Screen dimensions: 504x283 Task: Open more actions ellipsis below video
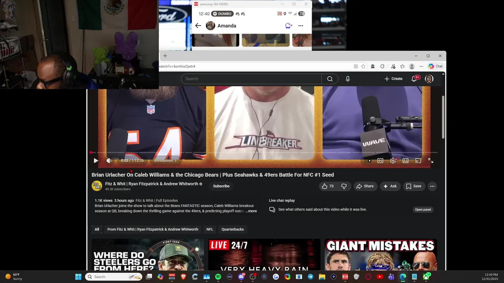pos(432,186)
